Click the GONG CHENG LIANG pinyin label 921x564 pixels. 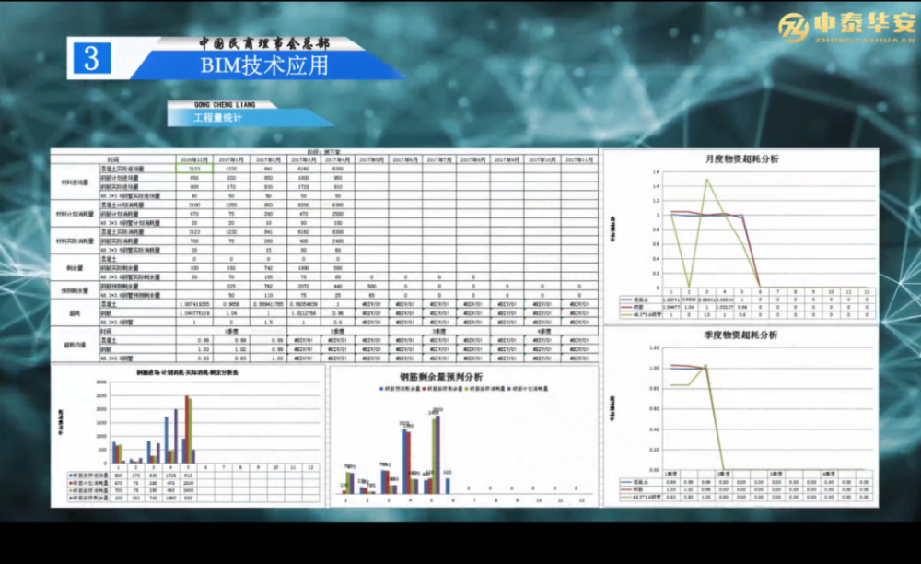coord(227,105)
